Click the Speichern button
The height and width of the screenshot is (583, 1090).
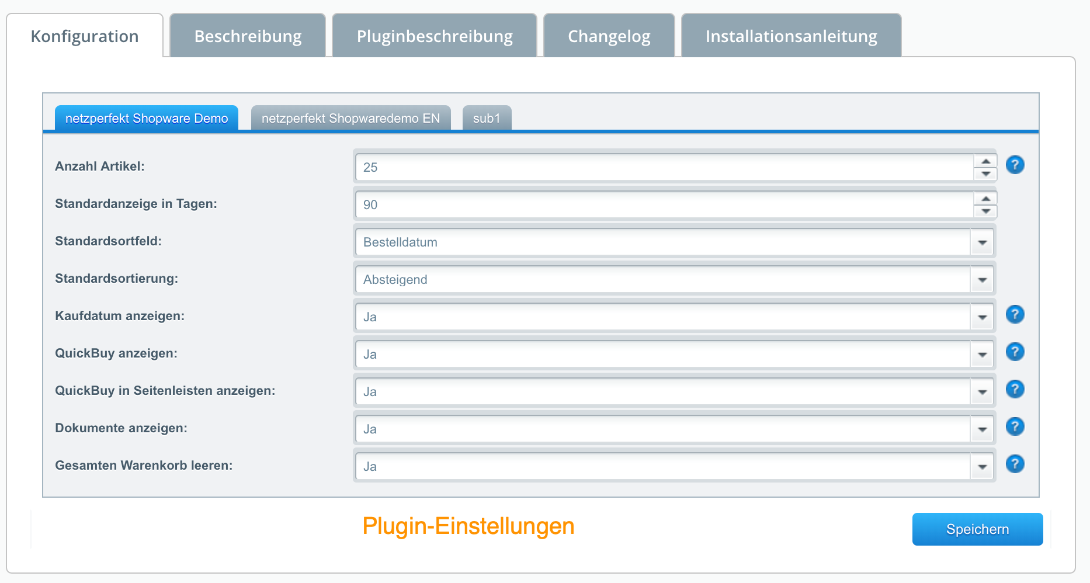[977, 529]
